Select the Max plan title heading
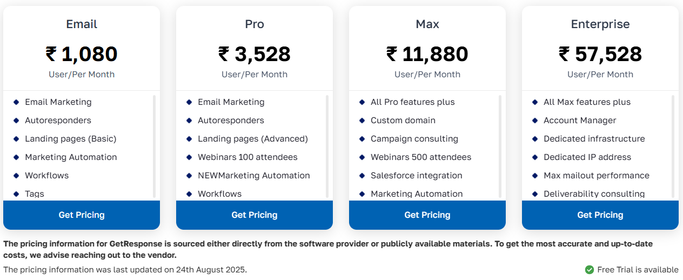Viewport: 683px width, 280px height. click(427, 24)
